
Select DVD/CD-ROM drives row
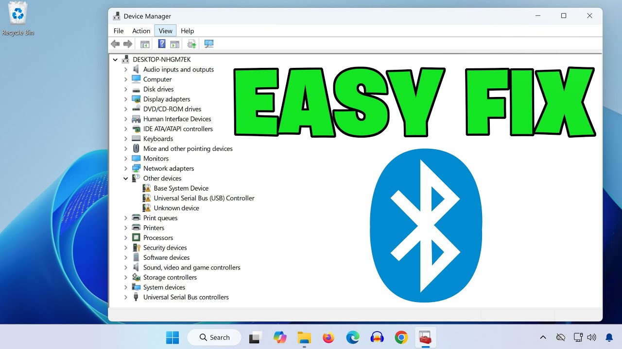tap(172, 109)
